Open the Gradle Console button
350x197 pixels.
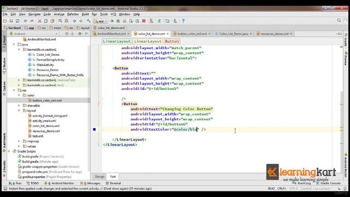click(x=328, y=183)
